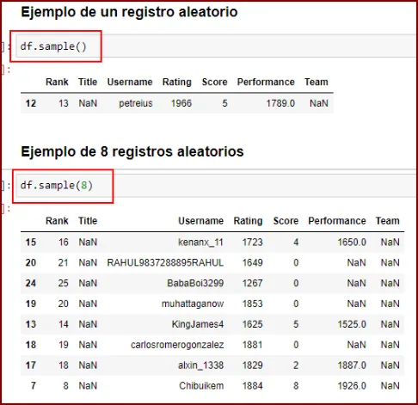Click username 'RAHUL9837288895RAHUL'
Viewport: 418px width, 405px height.
[x=165, y=263]
